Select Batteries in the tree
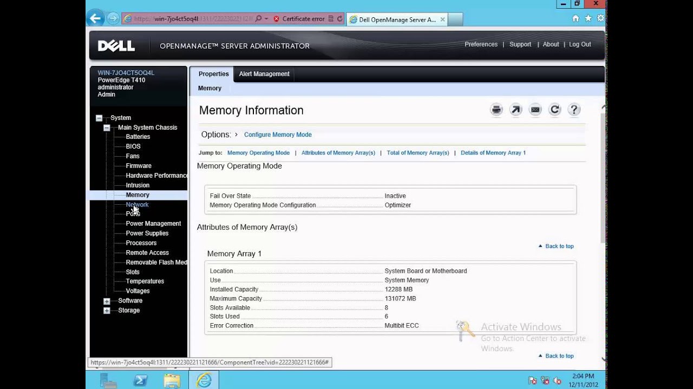This screenshot has width=693, height=389. pos(138,137)
